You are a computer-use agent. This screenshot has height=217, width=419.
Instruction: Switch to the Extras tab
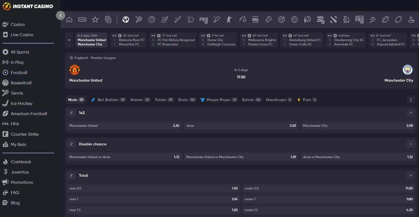(x=252, y=100)
